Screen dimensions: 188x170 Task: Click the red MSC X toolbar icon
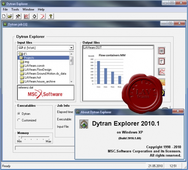click(43, 16)
